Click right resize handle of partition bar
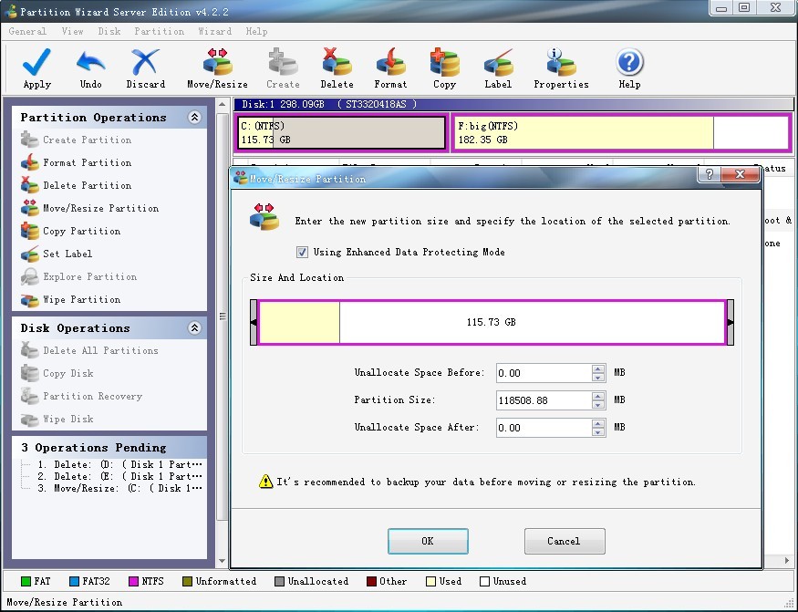 (x=731, y=322)
